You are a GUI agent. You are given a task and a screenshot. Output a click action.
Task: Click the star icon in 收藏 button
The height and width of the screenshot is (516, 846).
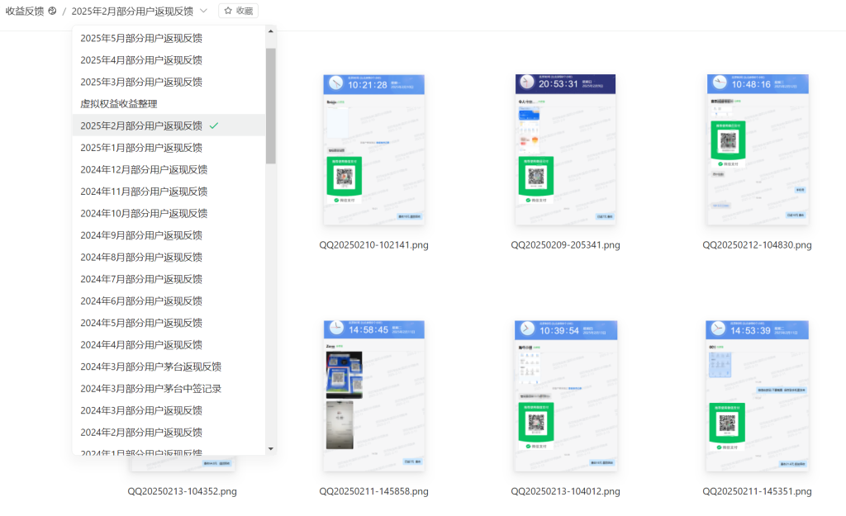pyautogui.click(x=228, y=11)
